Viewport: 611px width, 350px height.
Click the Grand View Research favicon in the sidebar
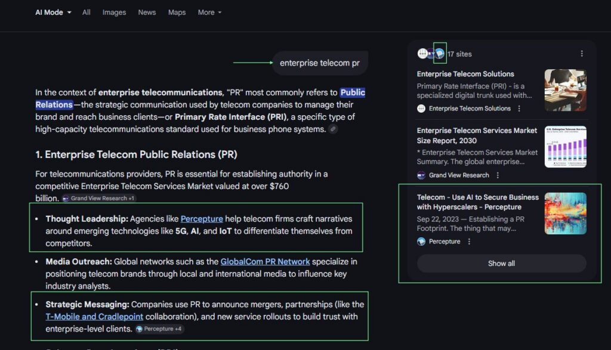coord(421,175)
